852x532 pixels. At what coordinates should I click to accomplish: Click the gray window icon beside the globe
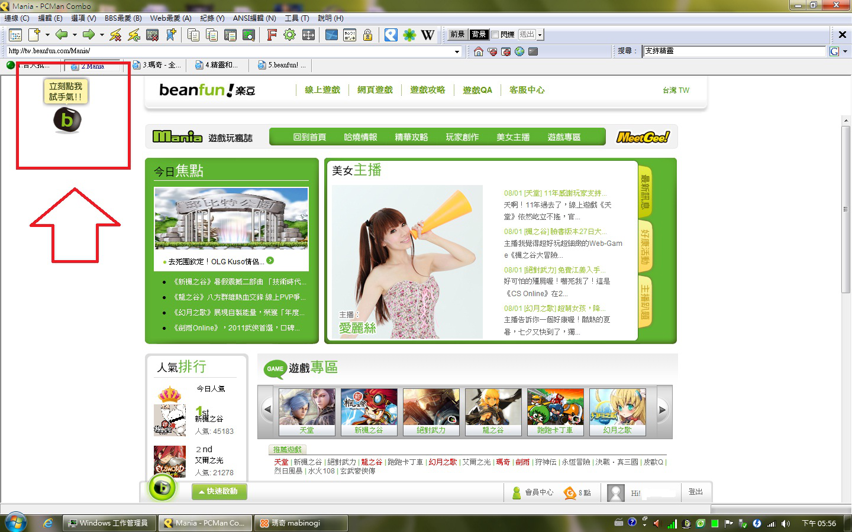533,51
